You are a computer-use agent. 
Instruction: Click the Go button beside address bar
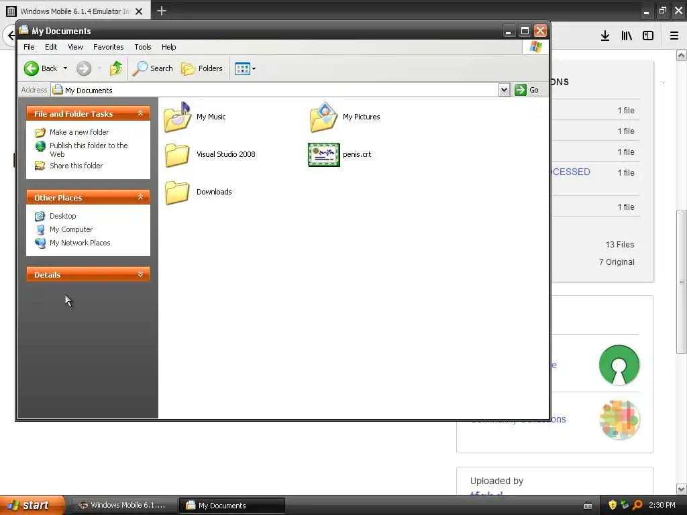pyautogui.click(x=527, y=90)
